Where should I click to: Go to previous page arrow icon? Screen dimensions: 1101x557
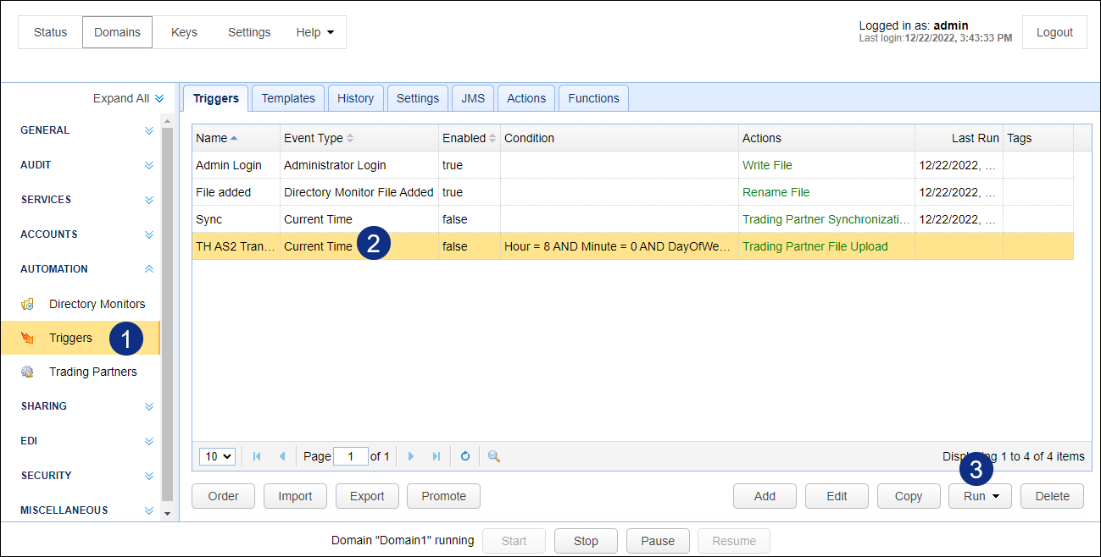click(x=282, y=456)
